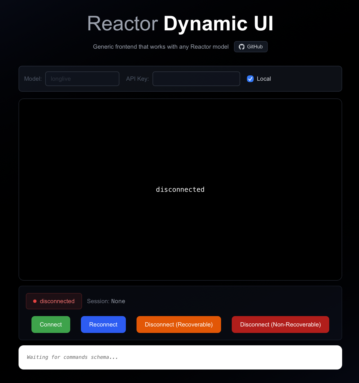Click the Reactor Dynamic UI title
This screenshot has width=359, height=383.
(x=180, y=24)
